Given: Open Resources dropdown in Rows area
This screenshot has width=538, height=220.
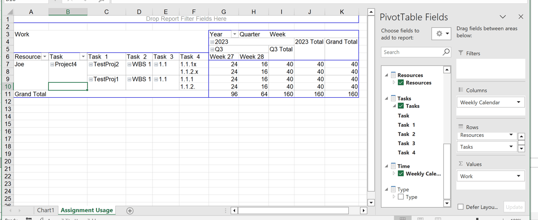Looking at the screenshot, I should (x=511, y=135).
